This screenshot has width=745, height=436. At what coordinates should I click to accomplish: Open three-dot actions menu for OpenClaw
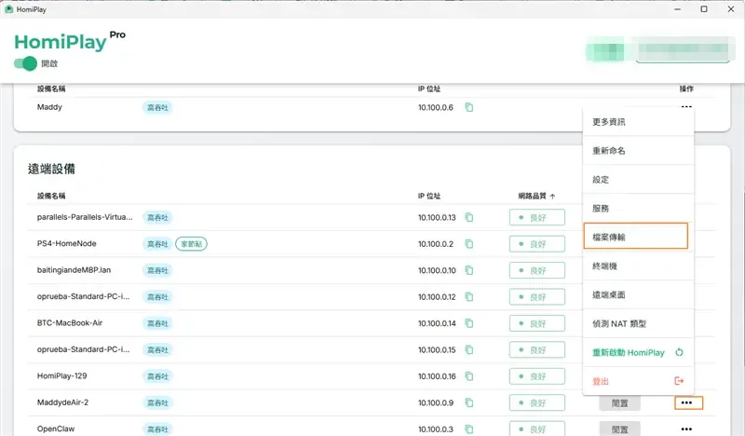(686, 429)
